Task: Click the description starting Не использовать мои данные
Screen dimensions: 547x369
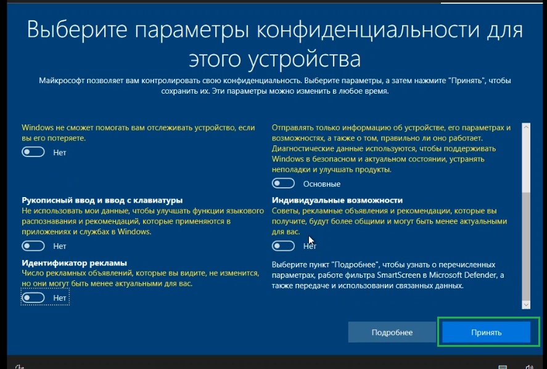Action: (x=142, y=221)
